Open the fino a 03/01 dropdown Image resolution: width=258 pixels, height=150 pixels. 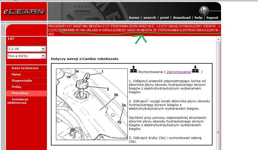tap(26, 56)
